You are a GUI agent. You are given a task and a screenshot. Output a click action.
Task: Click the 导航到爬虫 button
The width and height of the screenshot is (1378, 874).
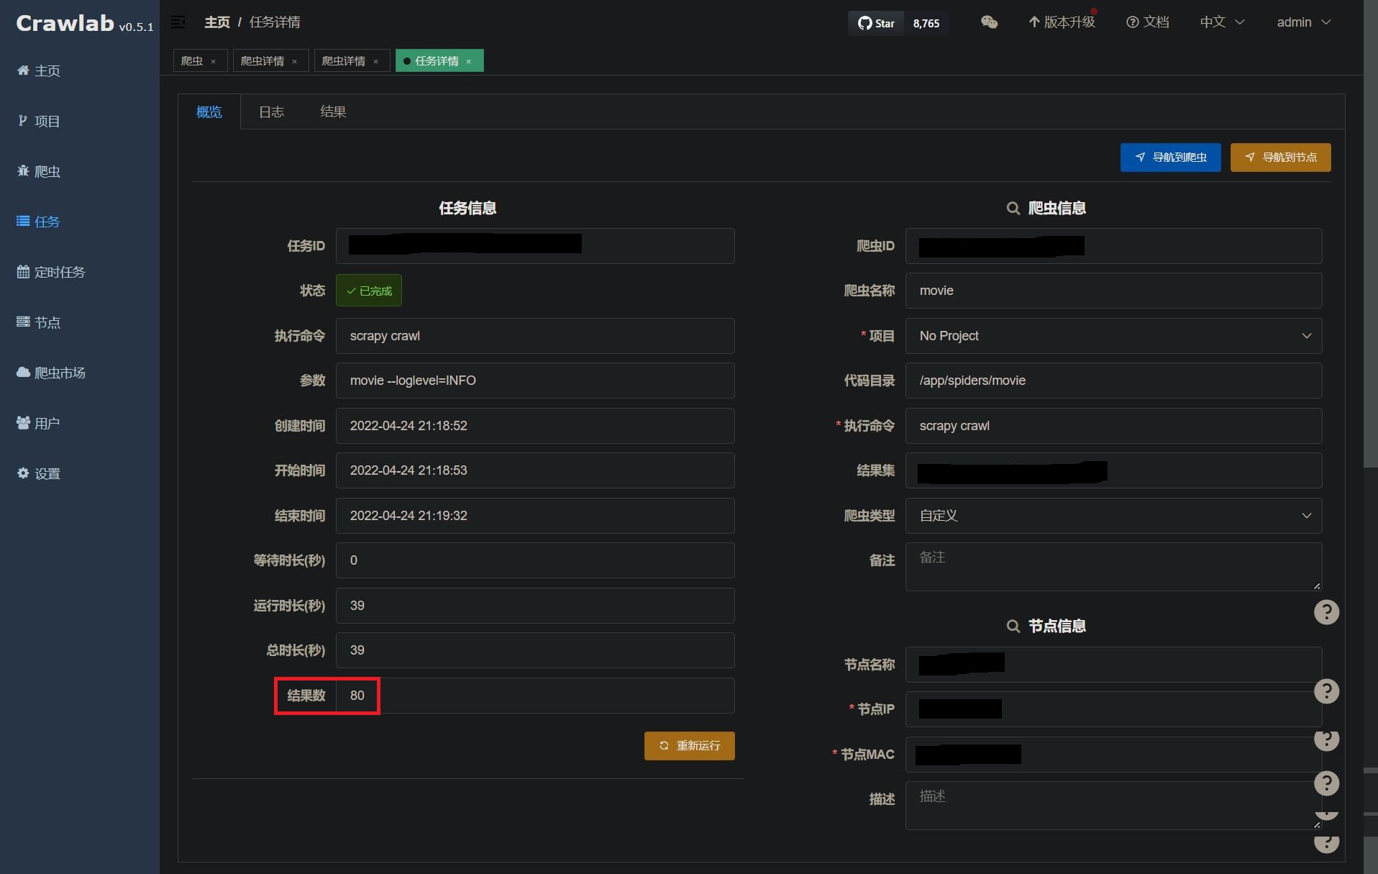click(x=1169, y=157)
